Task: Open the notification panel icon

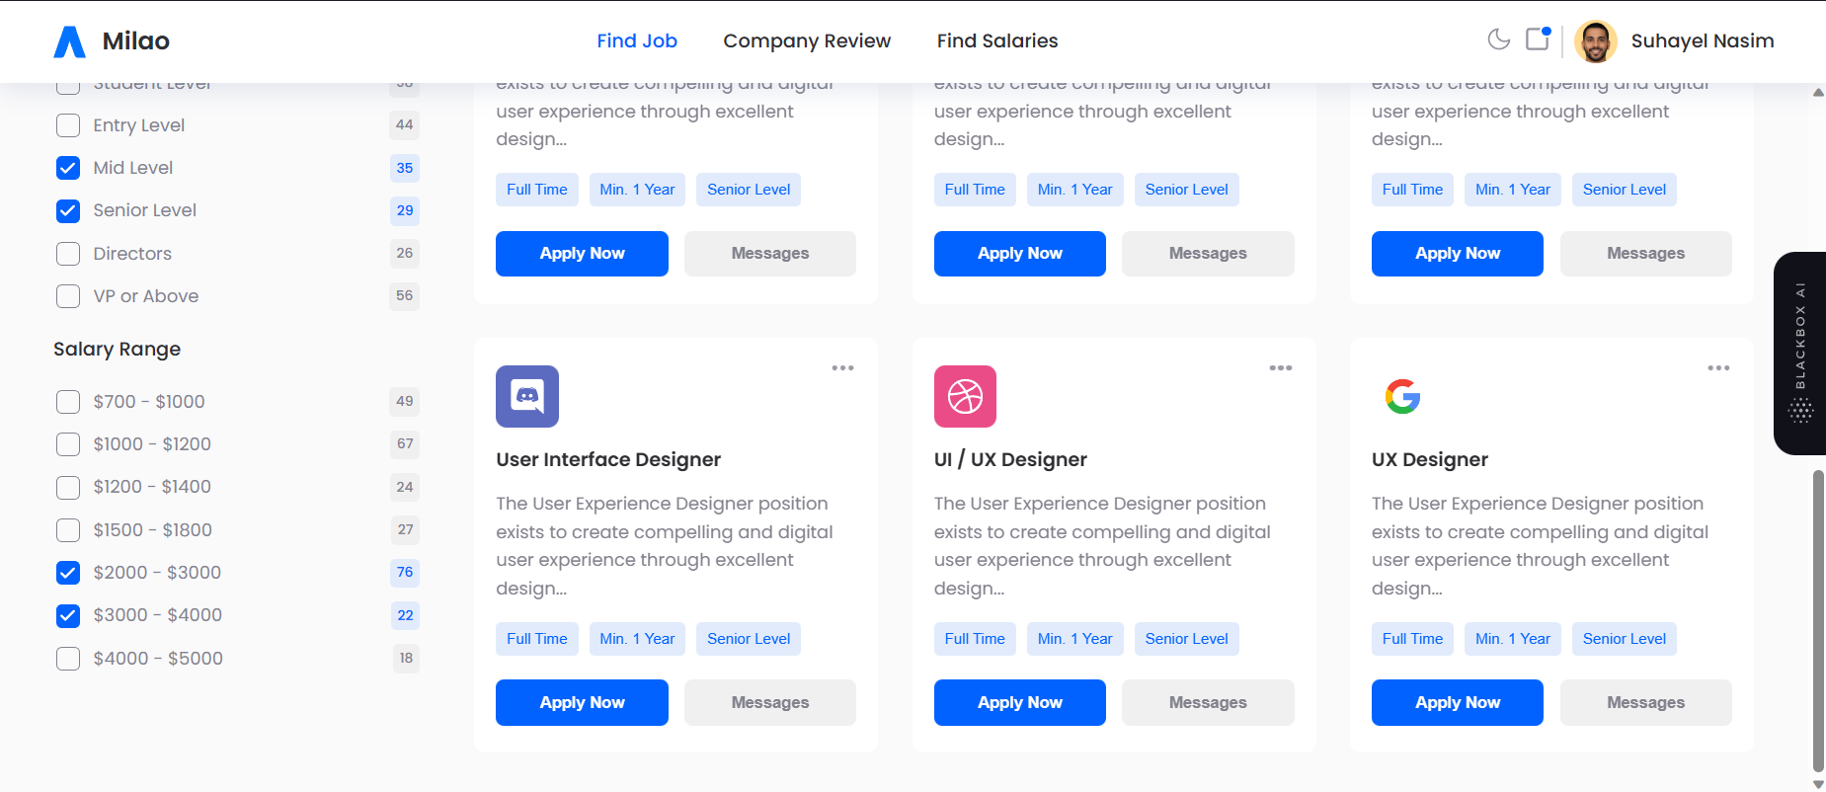Action: [1538, 40]
